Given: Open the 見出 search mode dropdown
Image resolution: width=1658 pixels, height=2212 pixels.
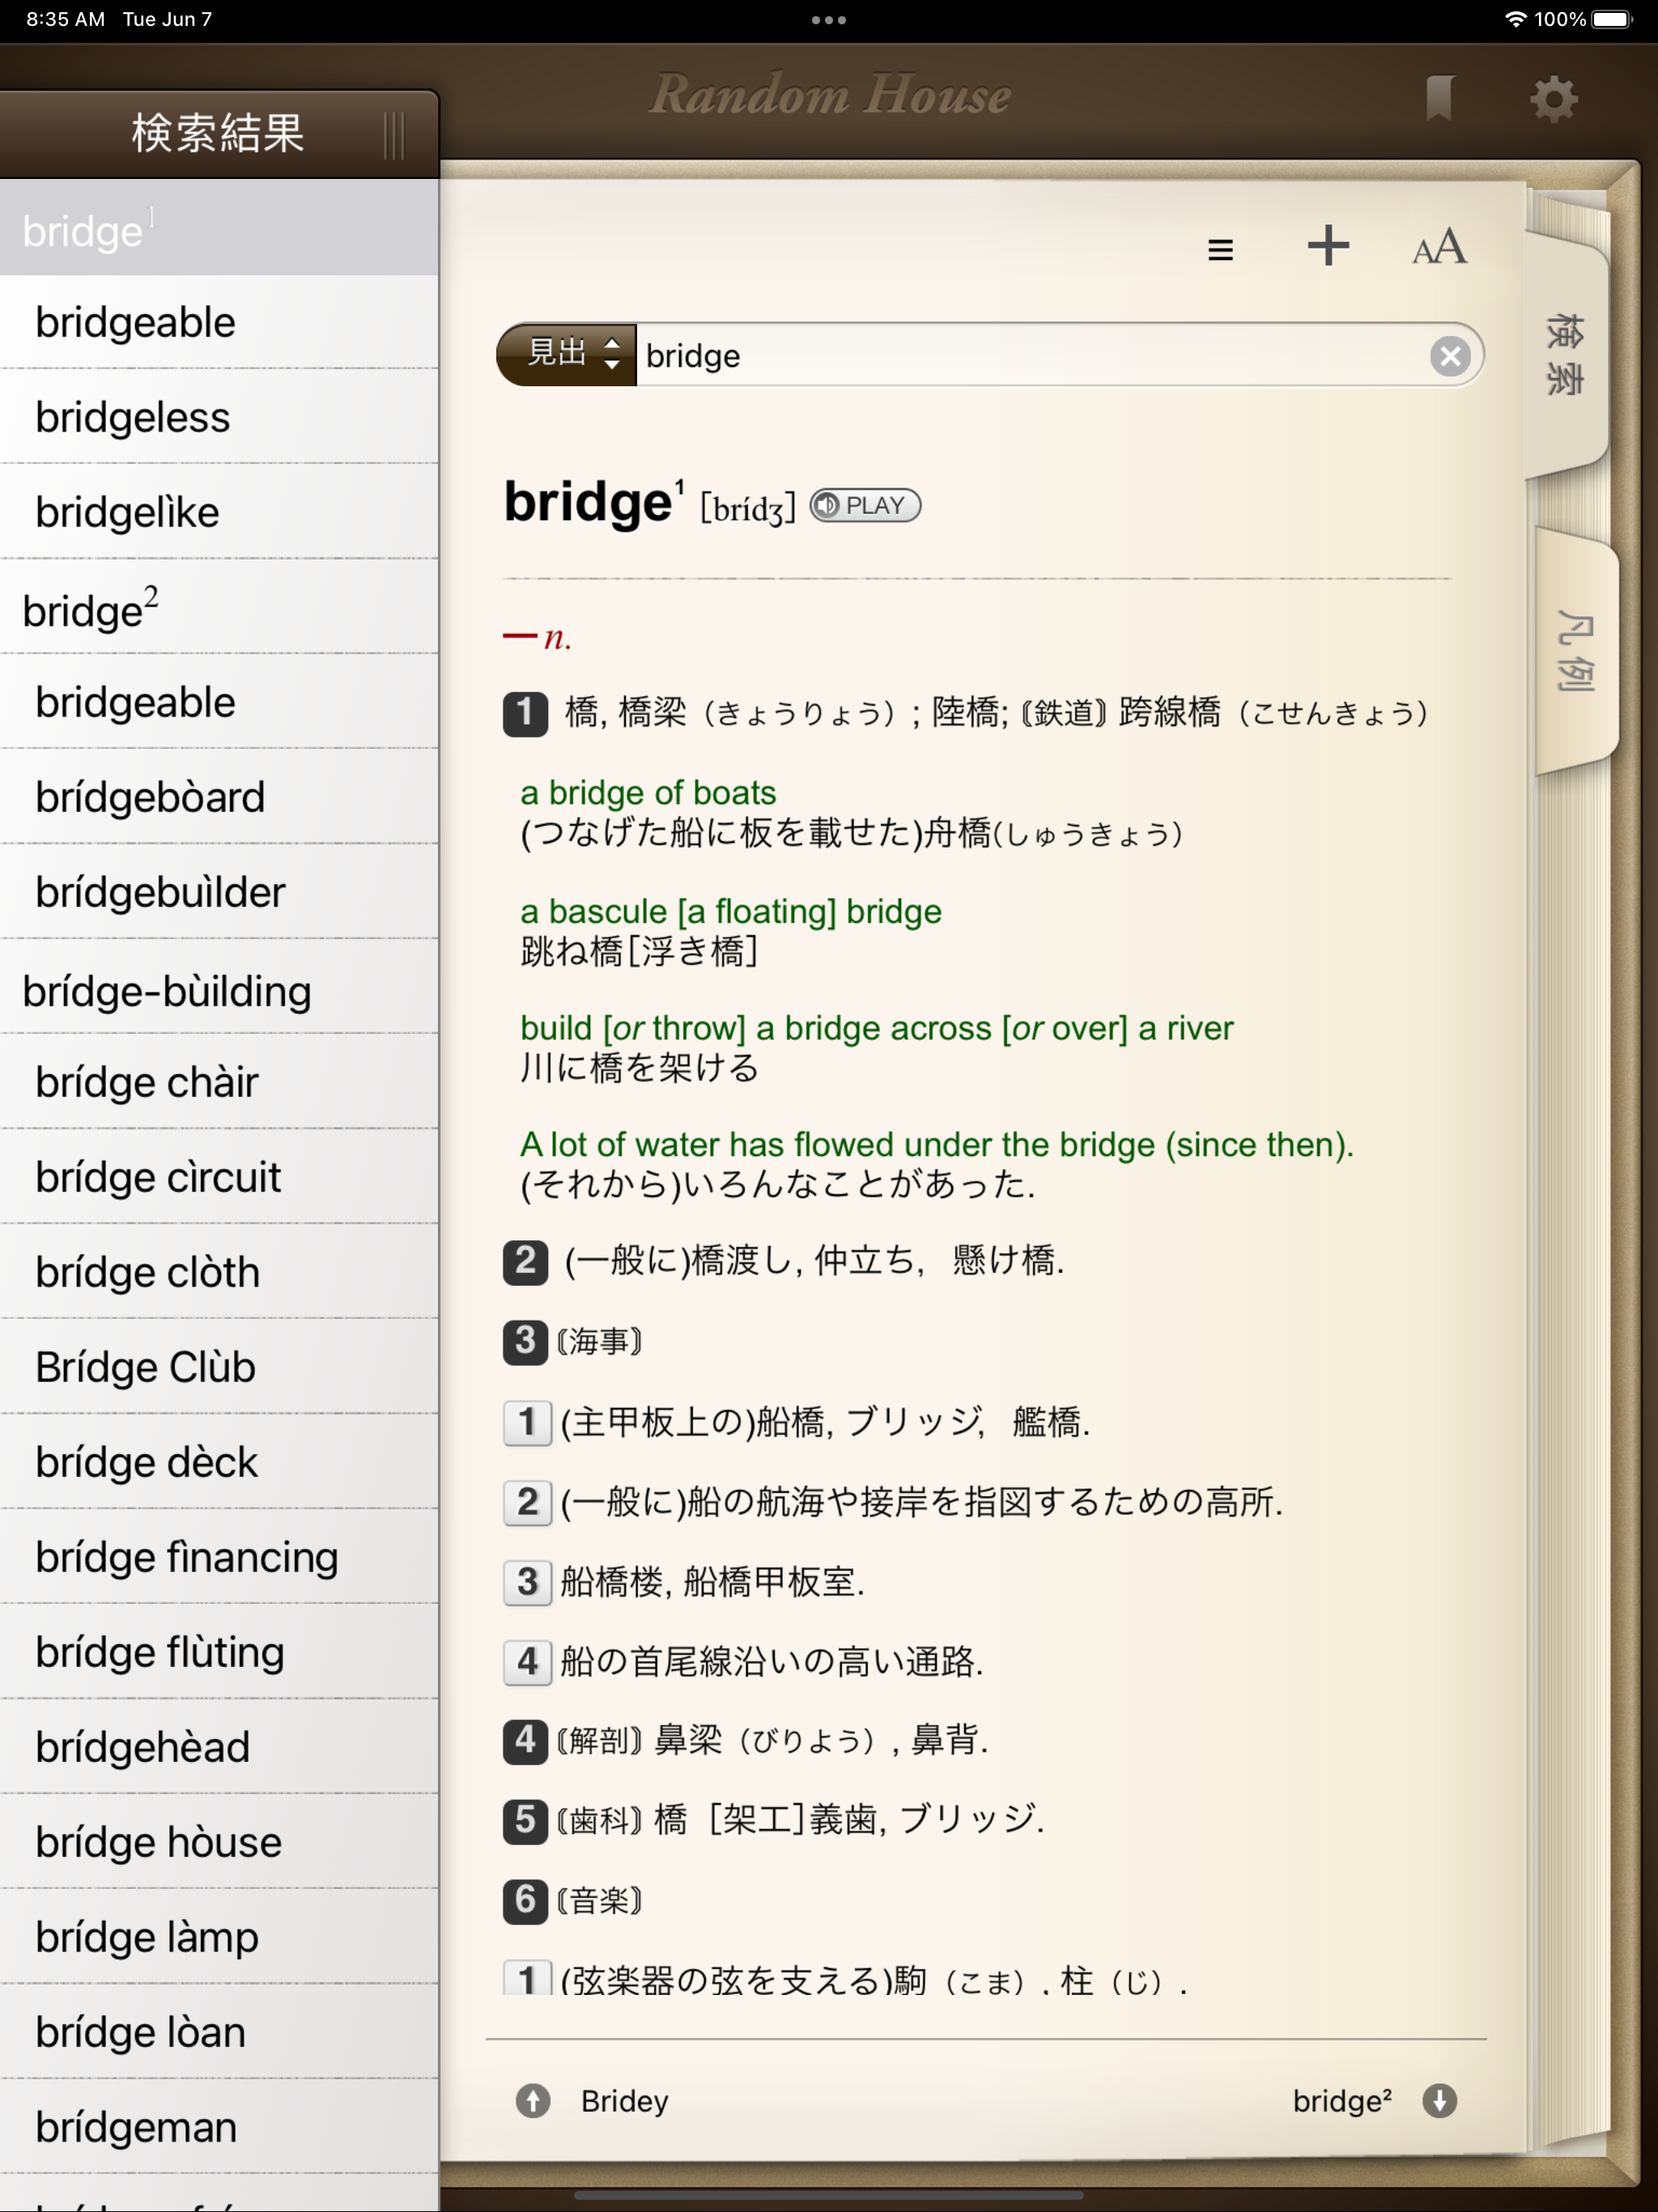Looking at the screenshot, I should click(x=568, y=354).
